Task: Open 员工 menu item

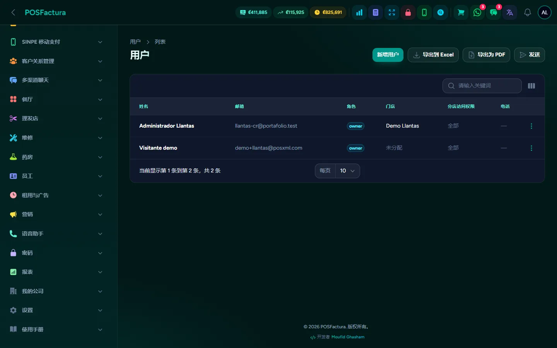Action: pos(56,176)
